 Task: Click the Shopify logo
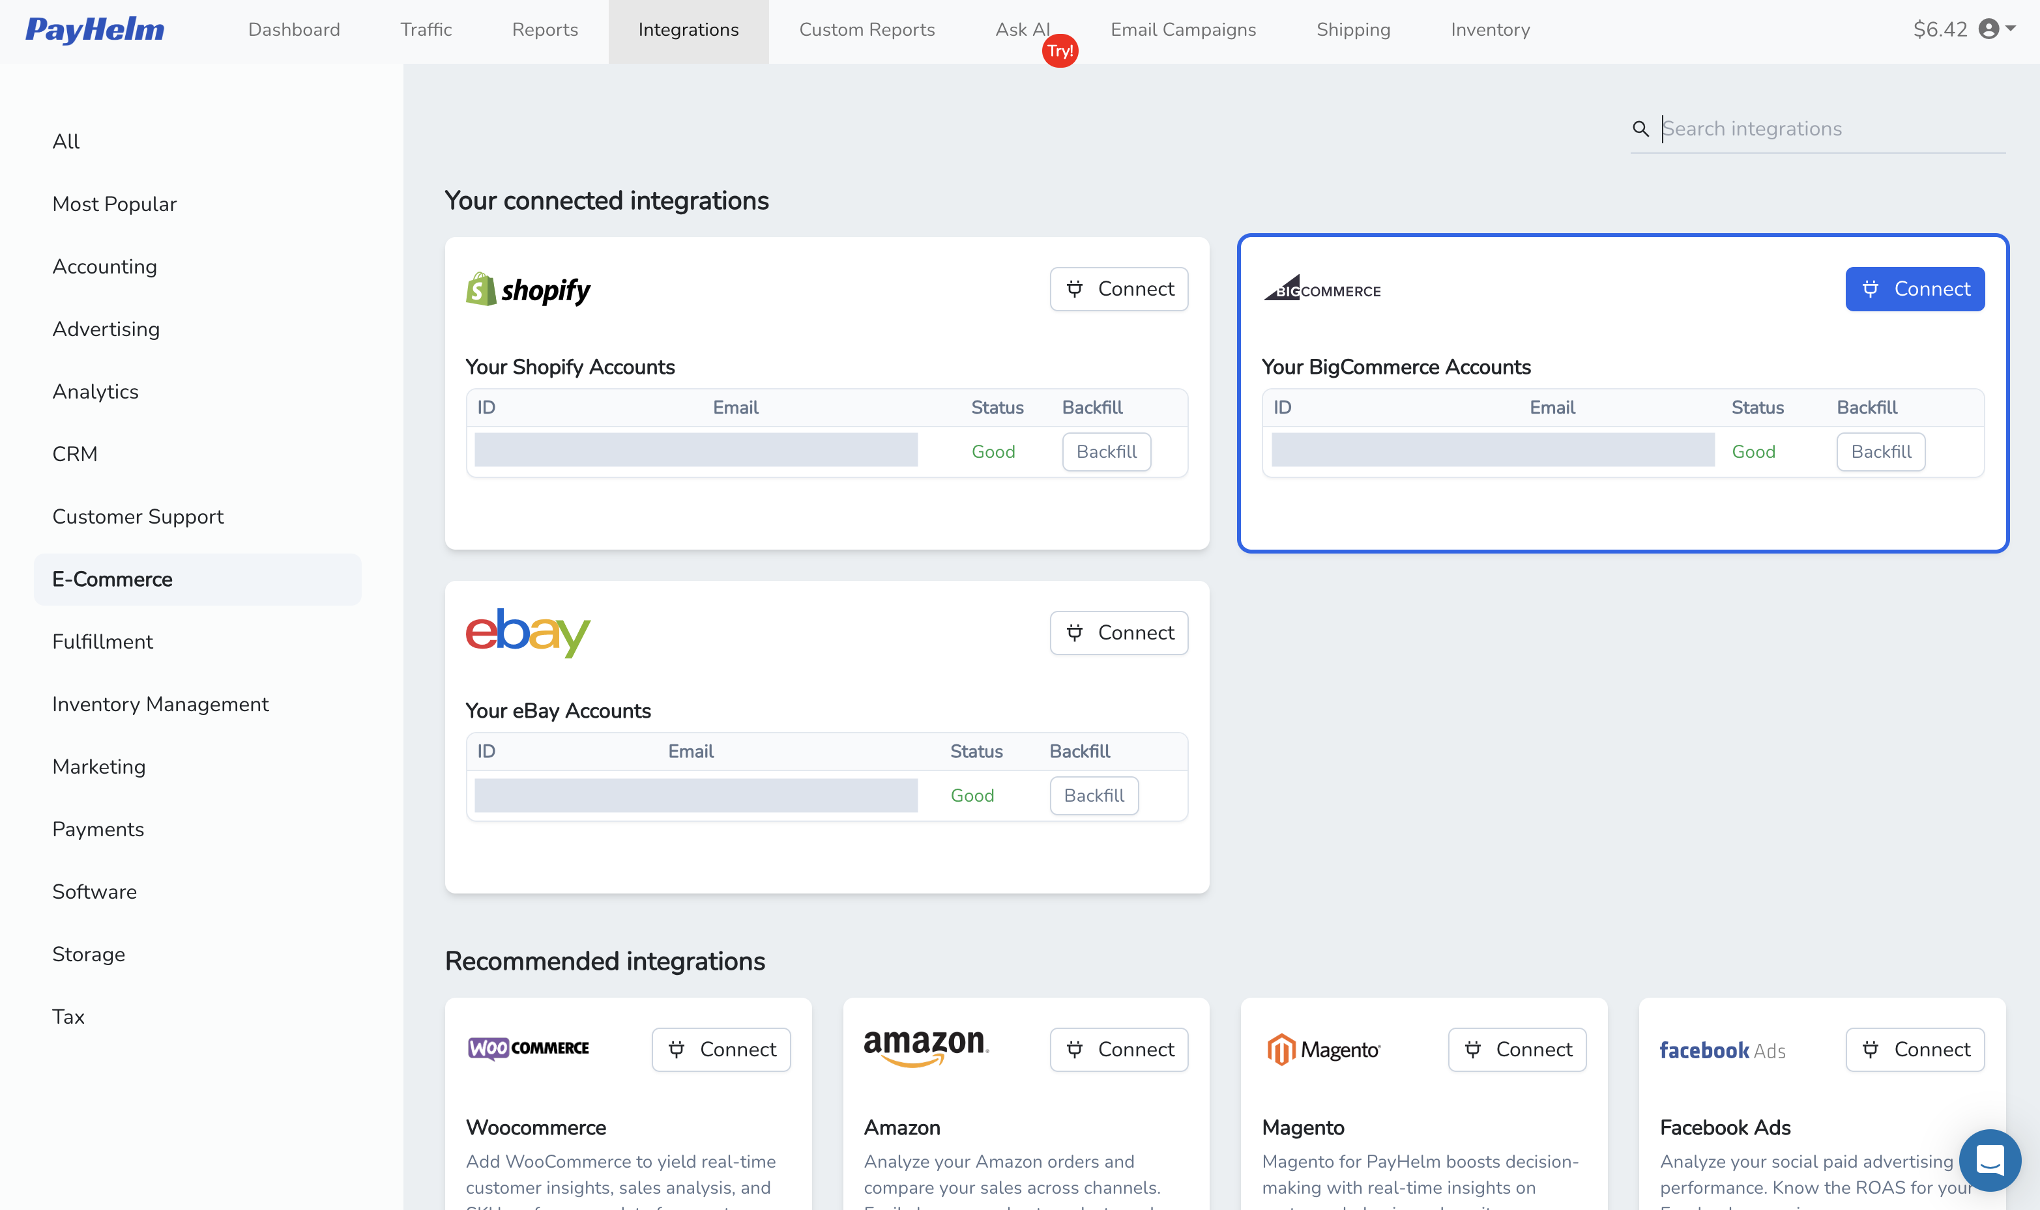(x=527, y=288)
